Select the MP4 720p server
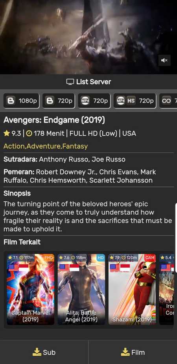 point(94,101)
